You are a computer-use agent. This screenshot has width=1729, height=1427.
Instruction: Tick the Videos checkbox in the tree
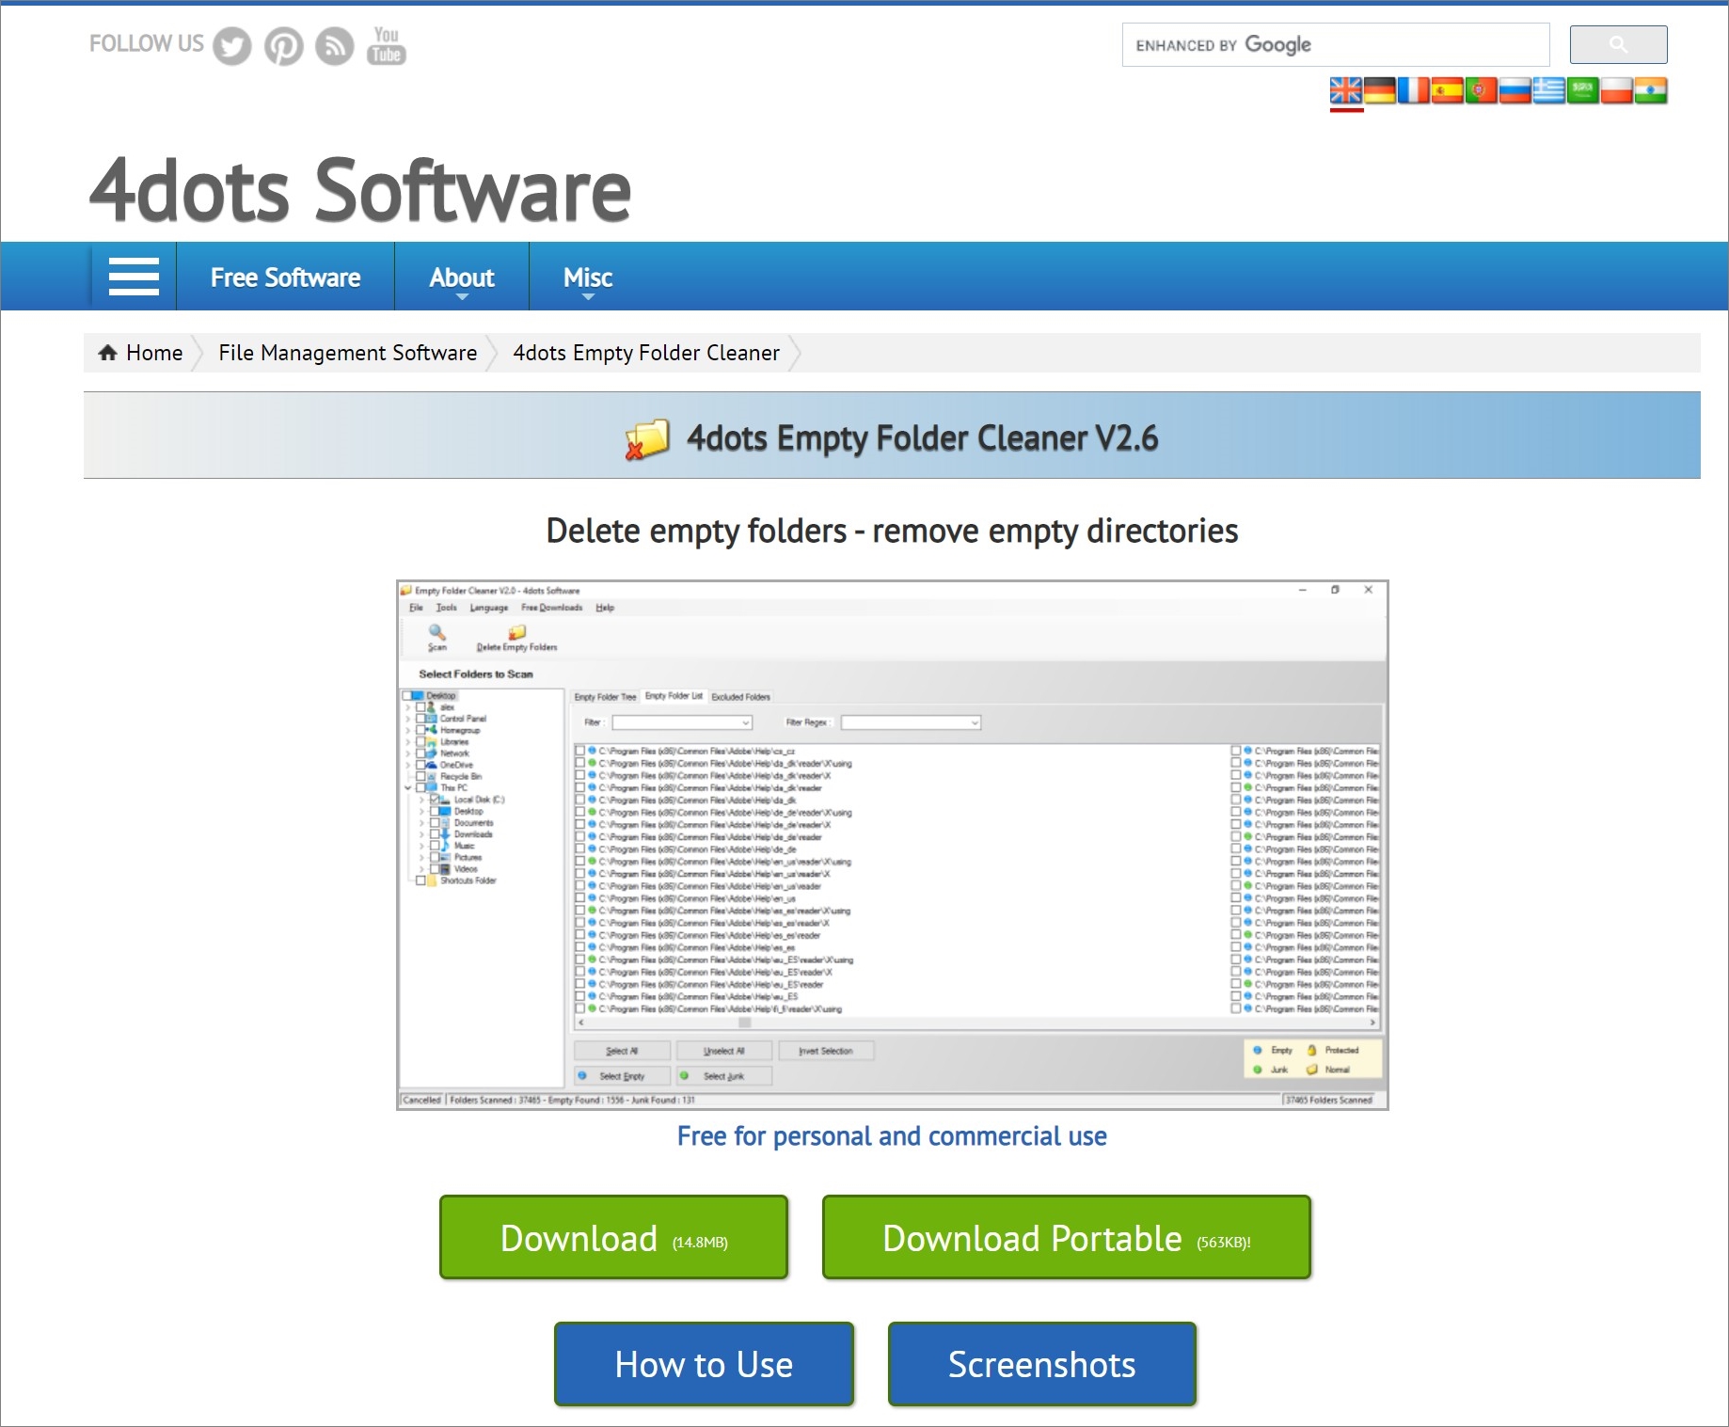pos(435,869)
